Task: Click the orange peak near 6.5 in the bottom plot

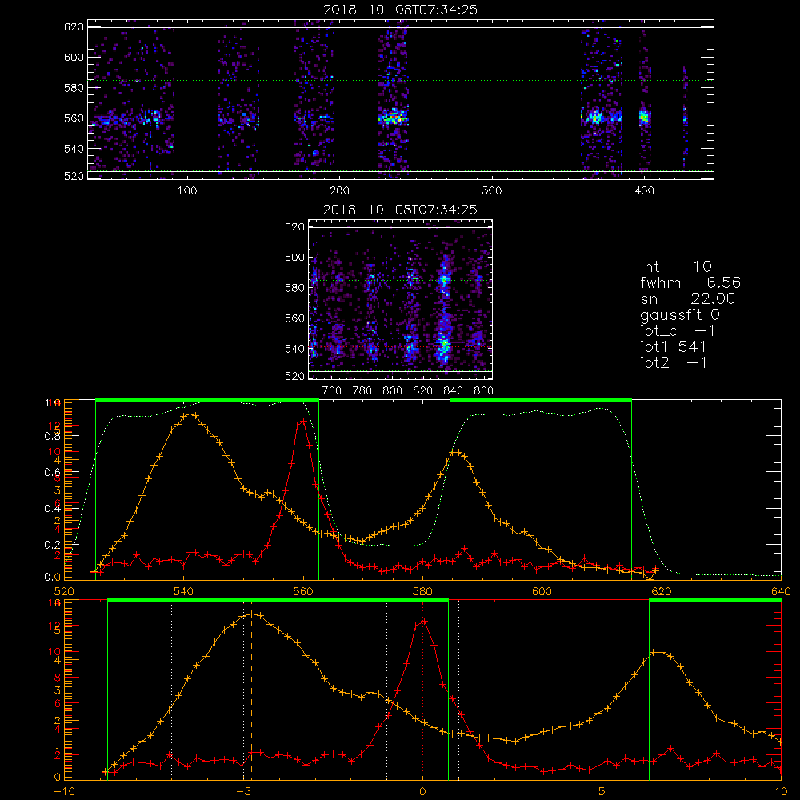Action: tap(658, 652)
